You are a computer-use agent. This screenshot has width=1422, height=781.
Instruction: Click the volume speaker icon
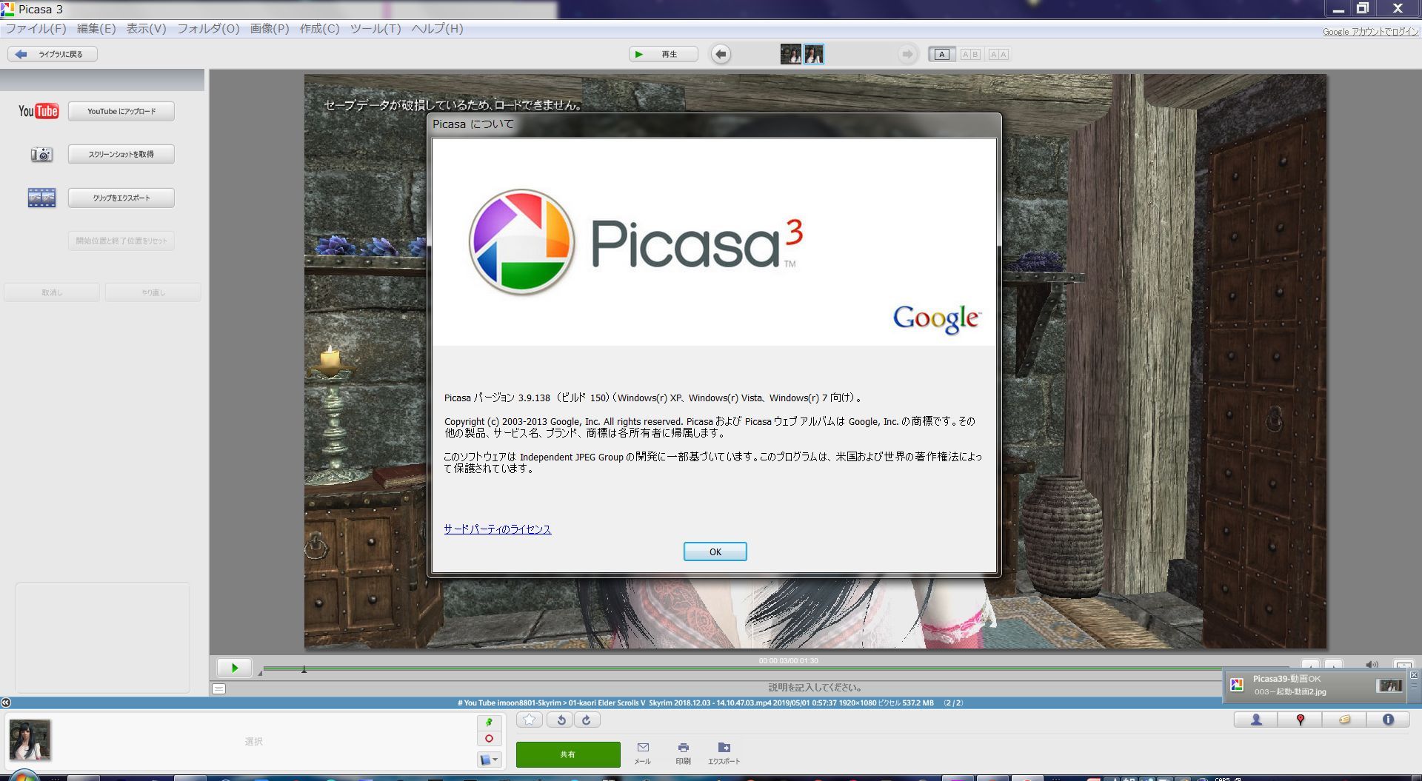point(1372,665)
